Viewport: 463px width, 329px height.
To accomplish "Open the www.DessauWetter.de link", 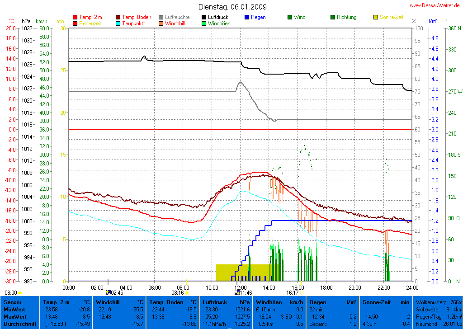I will click(435, 5).
